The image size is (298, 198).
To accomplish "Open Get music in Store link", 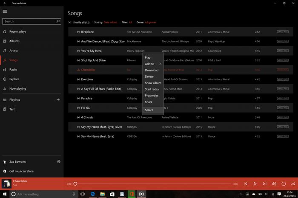I will tap(21, 170).
